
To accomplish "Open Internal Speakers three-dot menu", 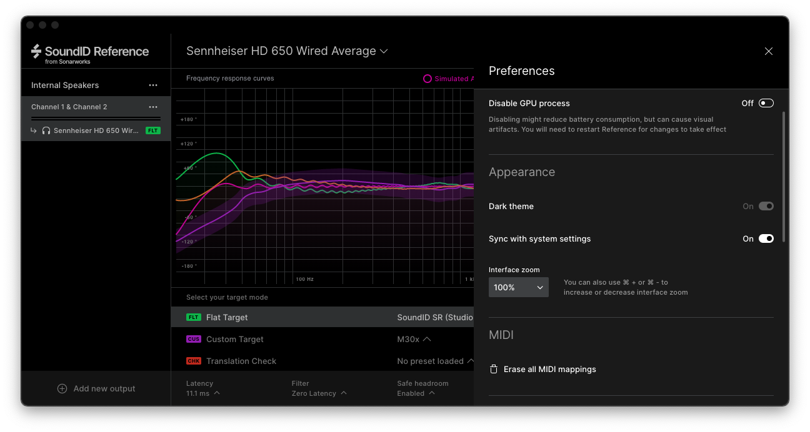I will coord(153,86).
